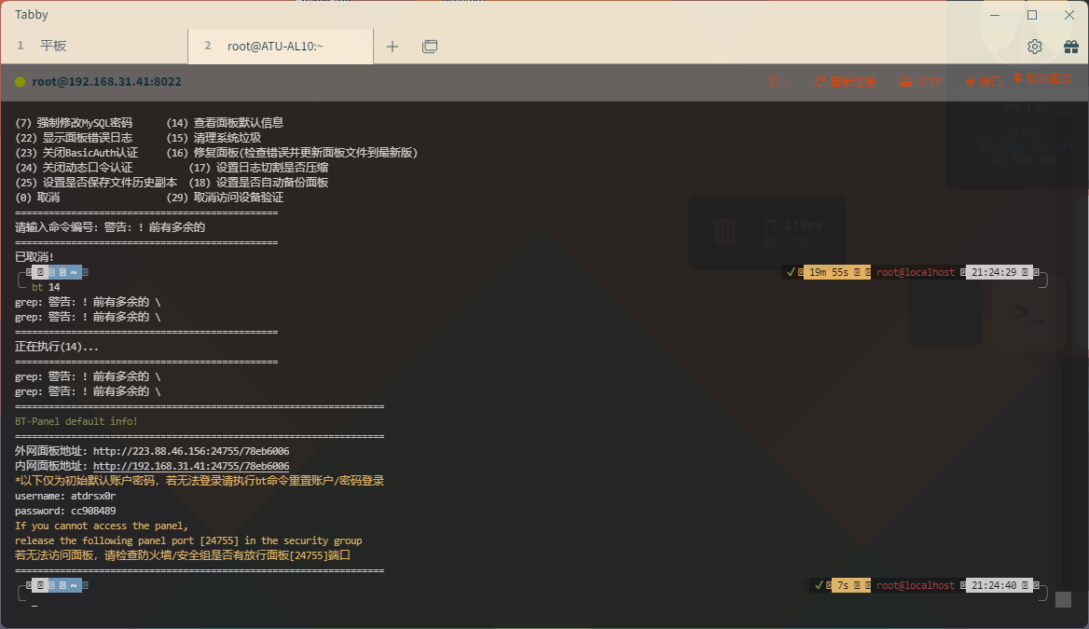Click 重新连接 to reconnect the session
This screenshot has height=629, width=1089.
846,81
